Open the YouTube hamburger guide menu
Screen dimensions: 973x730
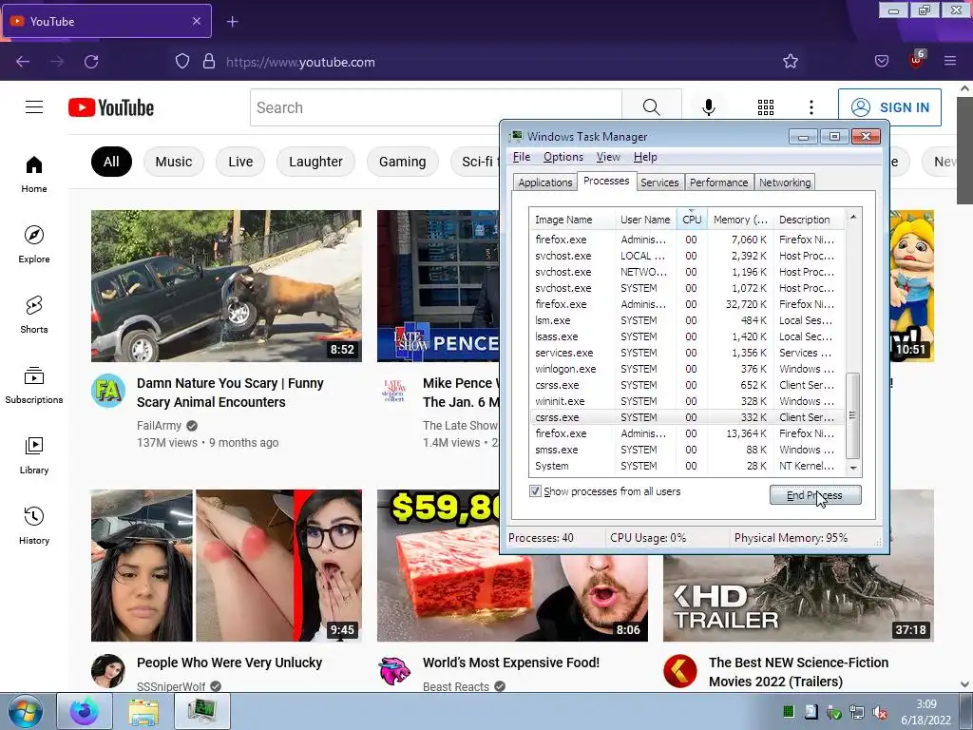tap(34, 107)
